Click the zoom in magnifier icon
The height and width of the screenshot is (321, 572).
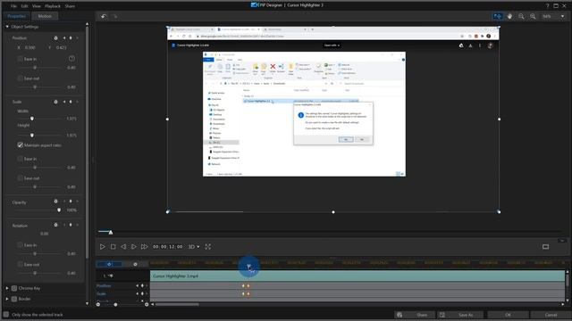pyautogui.click(x=533, y=16)
